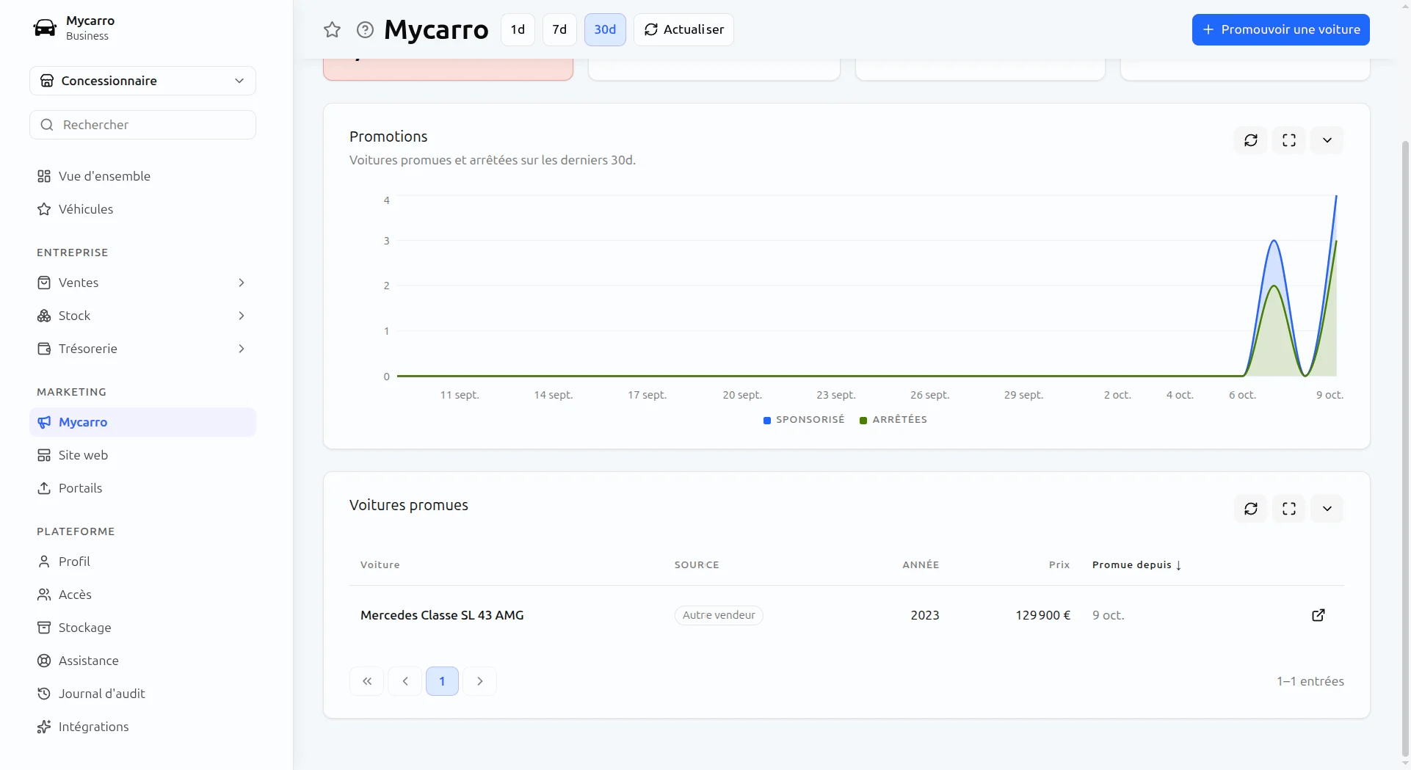1411x770 pixels.
Task: Sort by Promue depuis column
Action: [x=1136, y=565]
